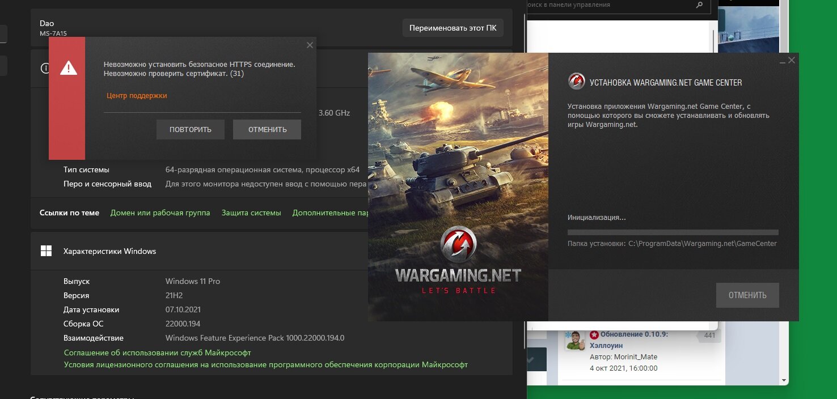
Task: Select the Windows Feature Experience Pack text
Action: (x=255, y=338)
